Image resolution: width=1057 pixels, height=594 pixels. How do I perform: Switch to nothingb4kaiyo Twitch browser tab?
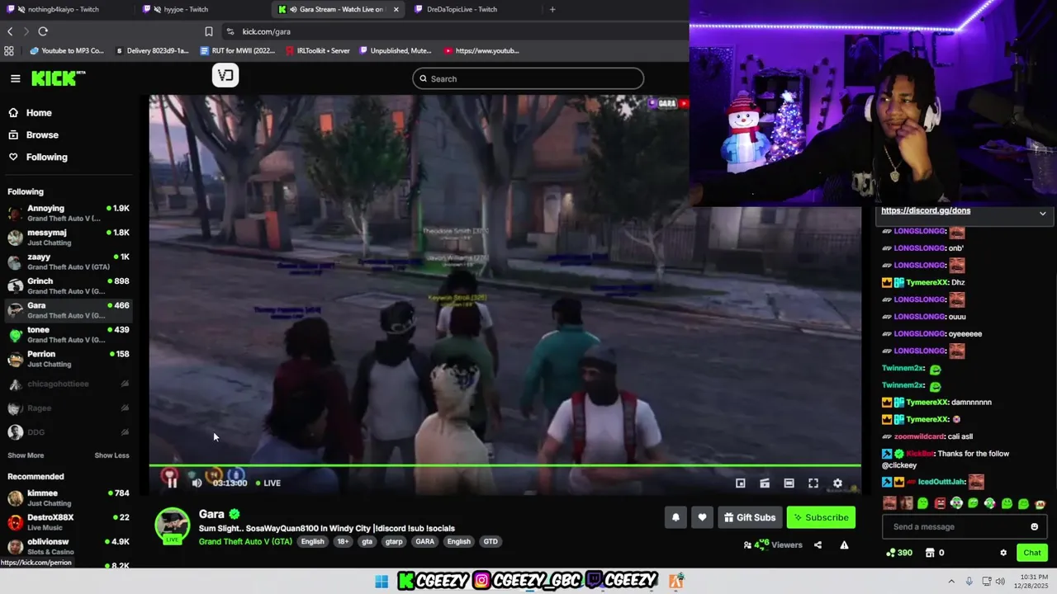(64, 9)
